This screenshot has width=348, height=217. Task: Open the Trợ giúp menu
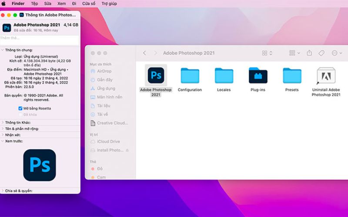pyautogui.click(x=109, y=3)
